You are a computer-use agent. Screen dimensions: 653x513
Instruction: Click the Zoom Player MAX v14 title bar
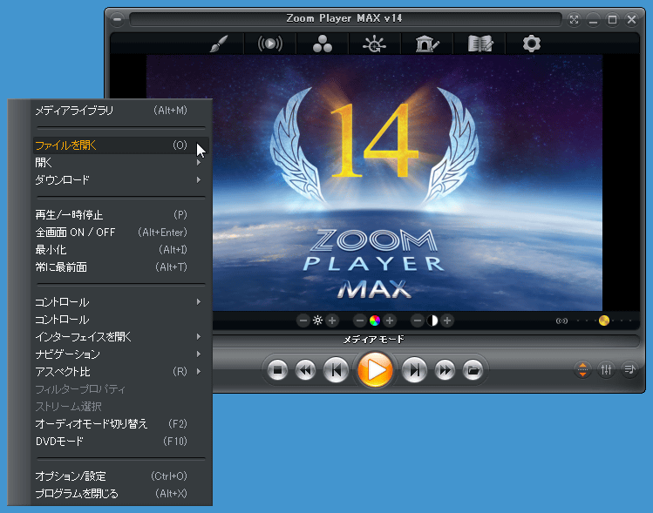coord(345,18)
